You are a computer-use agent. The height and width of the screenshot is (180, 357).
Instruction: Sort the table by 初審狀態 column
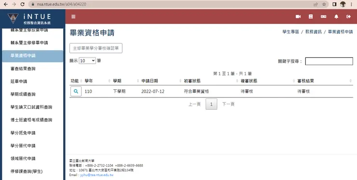click(237, 81)
